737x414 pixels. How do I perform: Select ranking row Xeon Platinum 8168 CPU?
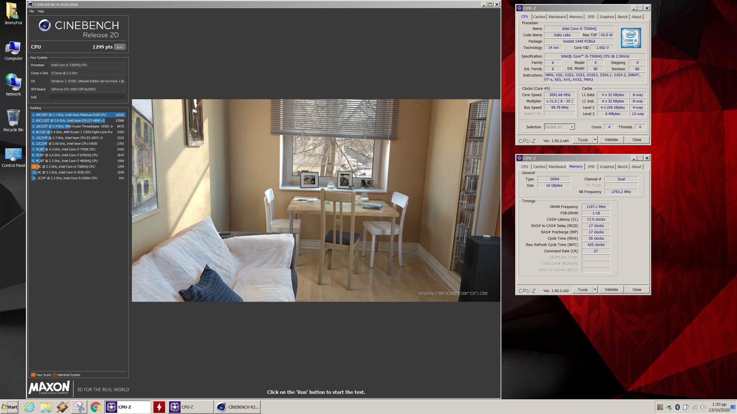pyautogui.click(x=78, y=115)
